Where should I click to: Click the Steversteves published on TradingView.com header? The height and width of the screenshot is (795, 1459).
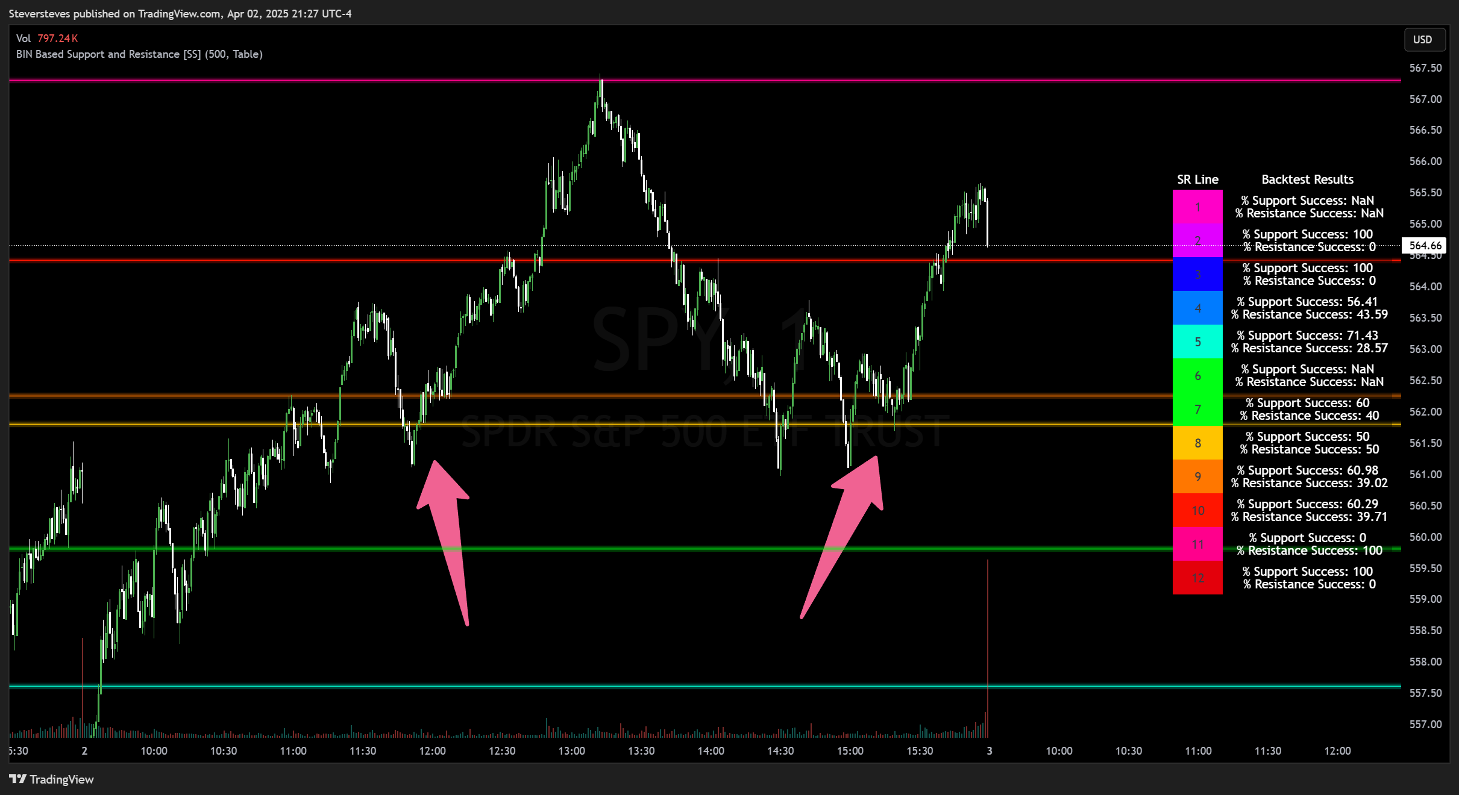click(180, 13)
